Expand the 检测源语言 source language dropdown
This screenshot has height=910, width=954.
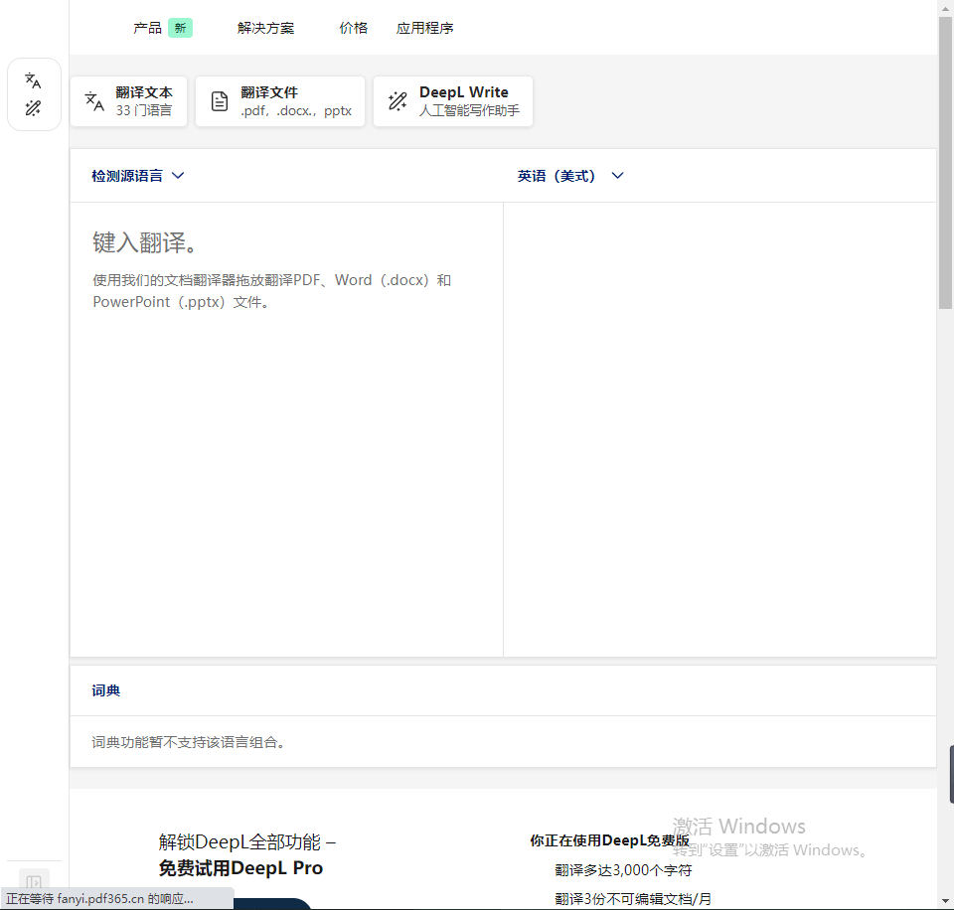click(x=137, y=176)
